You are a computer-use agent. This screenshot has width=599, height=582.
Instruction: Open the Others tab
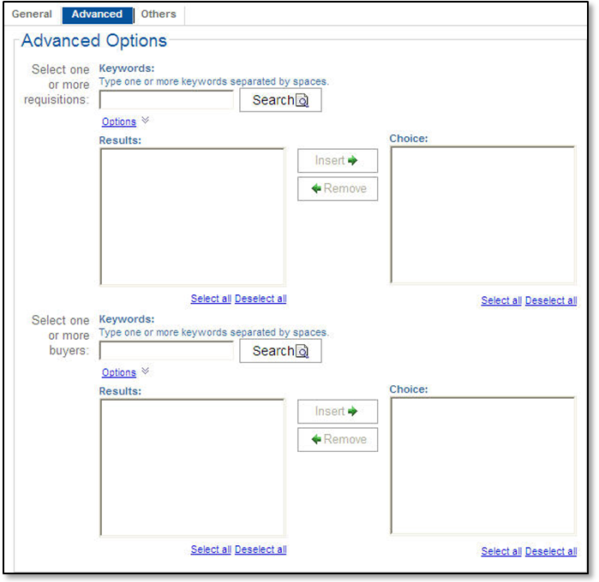[159, 15]
